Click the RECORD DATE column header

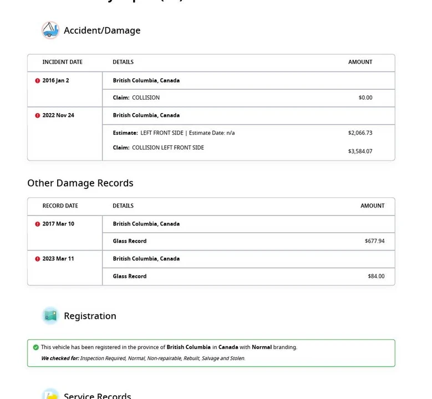pos(60,206)
